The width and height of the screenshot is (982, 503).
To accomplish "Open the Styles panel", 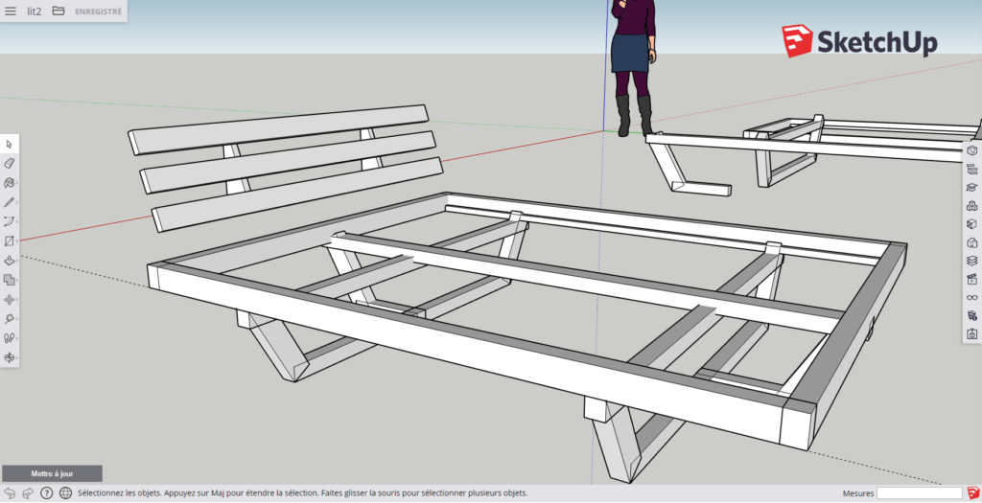I will pyautogui.click(x=972, y=242).
